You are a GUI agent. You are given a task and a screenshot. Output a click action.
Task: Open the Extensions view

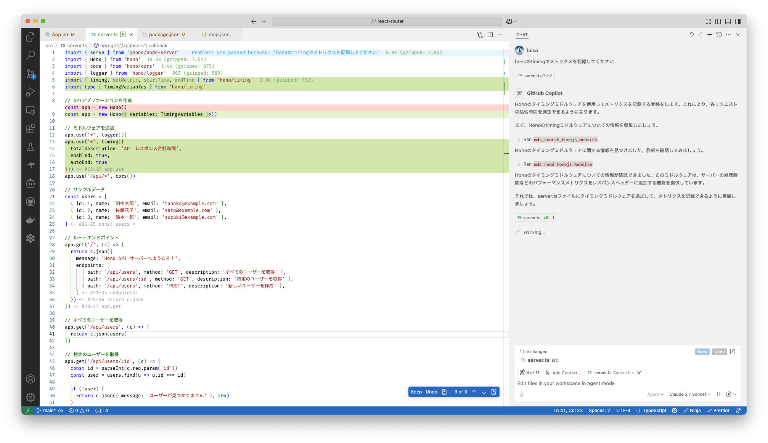pos(31,128)
